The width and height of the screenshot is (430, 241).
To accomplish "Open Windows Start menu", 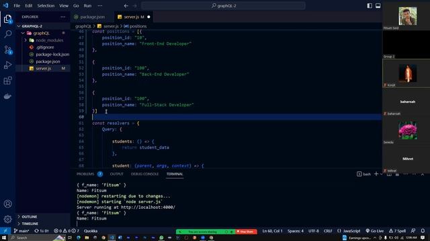I will [4, 238].
